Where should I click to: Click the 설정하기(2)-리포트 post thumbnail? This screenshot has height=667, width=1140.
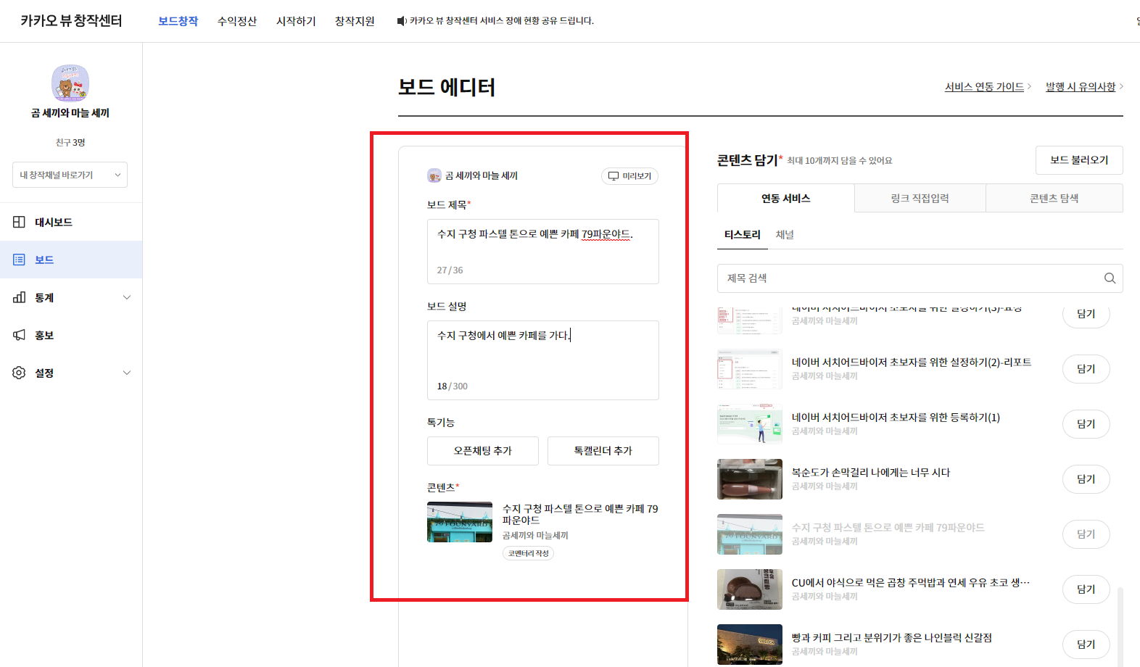(x=750, y=369)
